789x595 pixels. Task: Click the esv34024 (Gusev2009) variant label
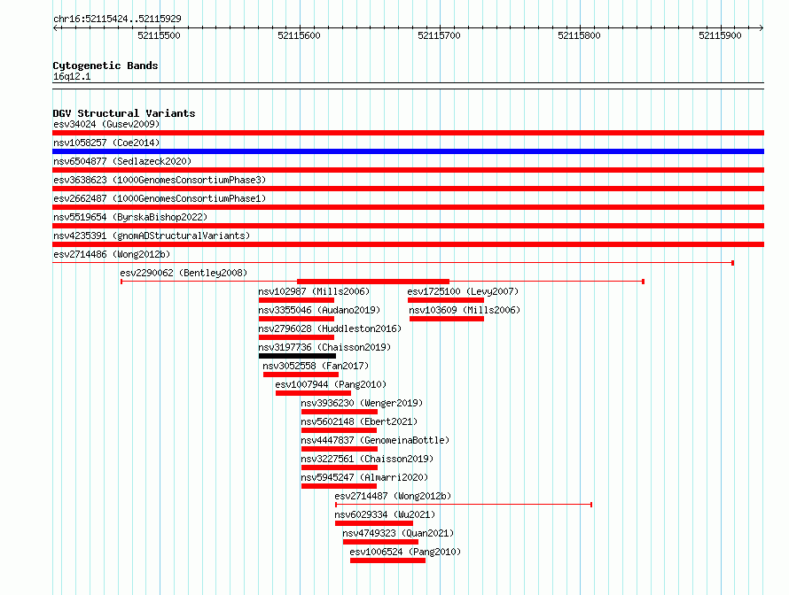tap(106, 124)
